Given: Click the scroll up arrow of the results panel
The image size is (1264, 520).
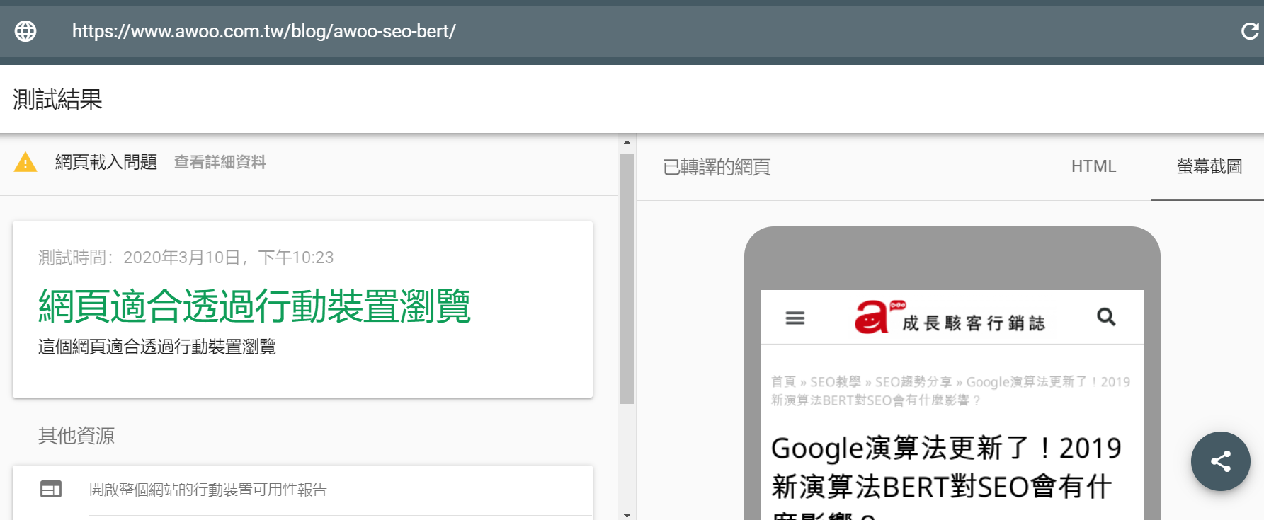Looking at the screenshot, I should pyautogui.click(x=627, y=143).
